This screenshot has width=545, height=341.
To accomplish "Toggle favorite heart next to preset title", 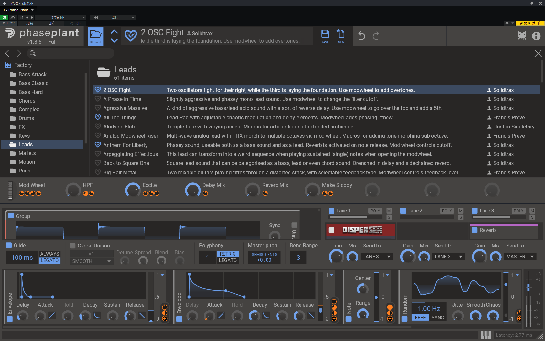I will 131,36.
